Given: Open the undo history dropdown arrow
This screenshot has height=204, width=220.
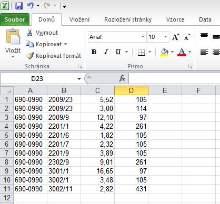Looking at the screenshot, I should pyautogui.click(x=38, y=6).
